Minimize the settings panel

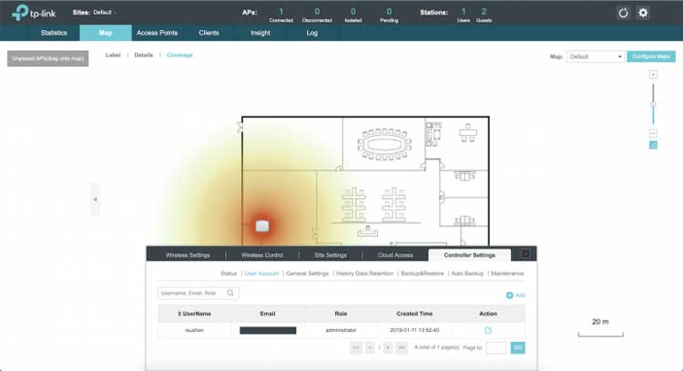[525, 254]
